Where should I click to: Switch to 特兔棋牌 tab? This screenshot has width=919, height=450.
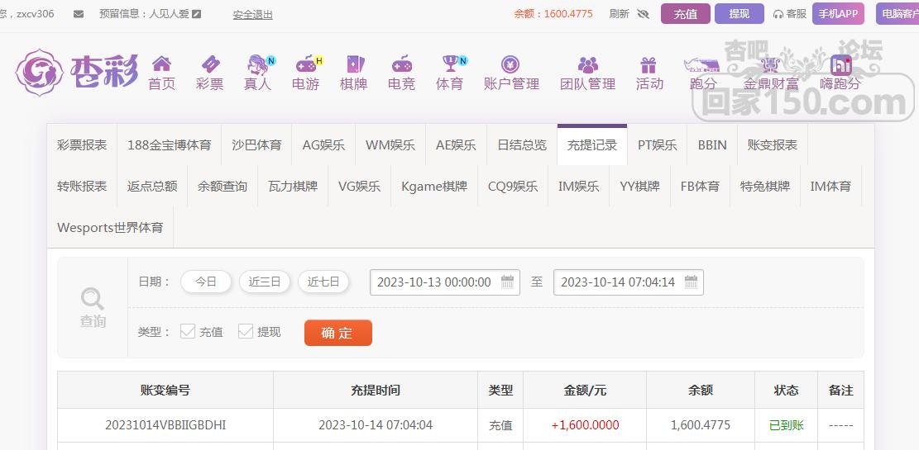pos(765,186)
